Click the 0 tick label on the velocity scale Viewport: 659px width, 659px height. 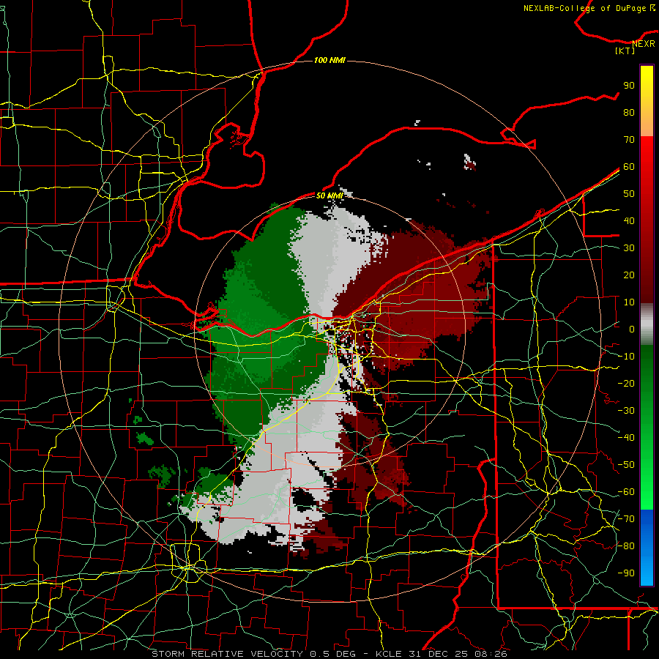tap(632, 329)
